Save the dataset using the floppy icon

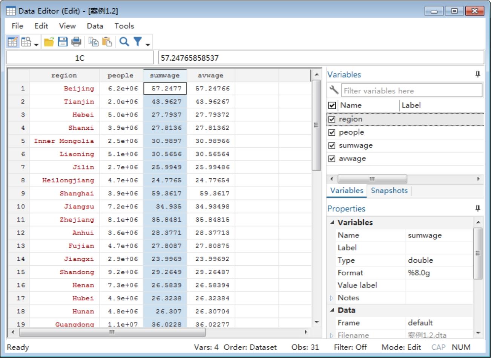tap(63, 42)
